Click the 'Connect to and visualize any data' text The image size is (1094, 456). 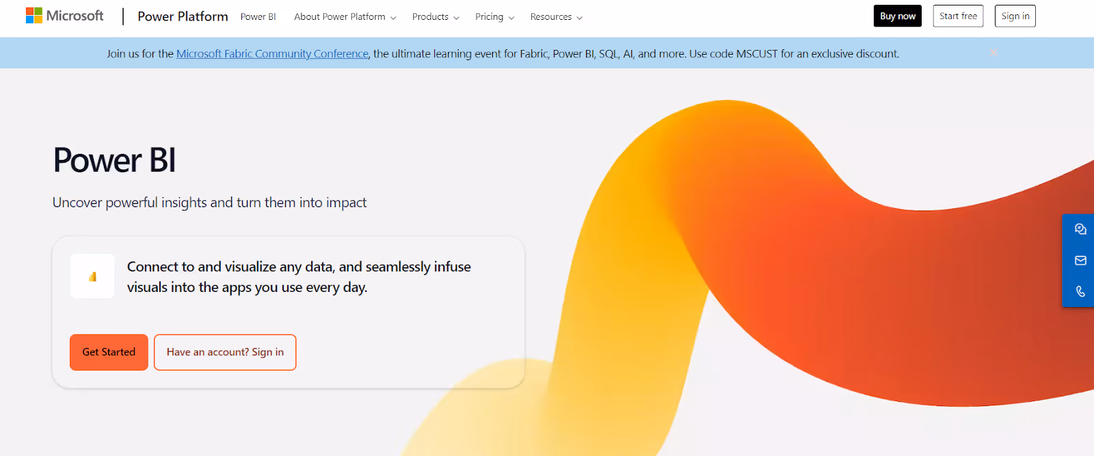tap(299, 277)
